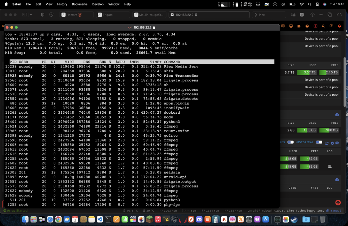Click the 46.5 °C temperature reading in the footer
The height and width of the screenshot is (226, 348).
click(130, 211)
